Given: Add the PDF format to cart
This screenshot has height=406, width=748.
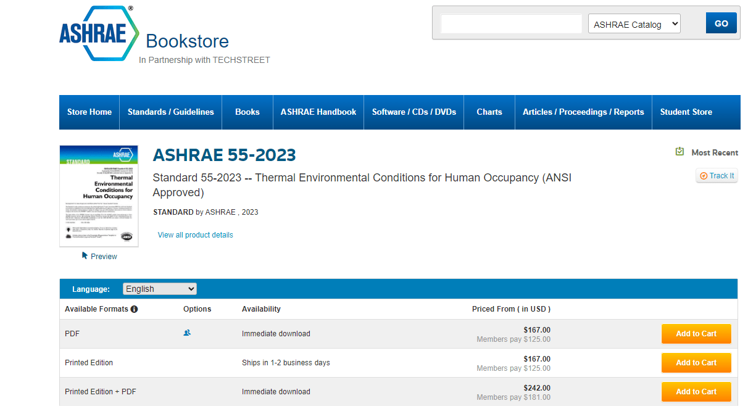Looking at the screenshot, I should (696, 334).
